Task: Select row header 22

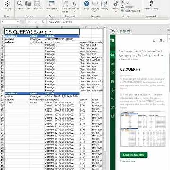Action: click(x=2, y=96)
